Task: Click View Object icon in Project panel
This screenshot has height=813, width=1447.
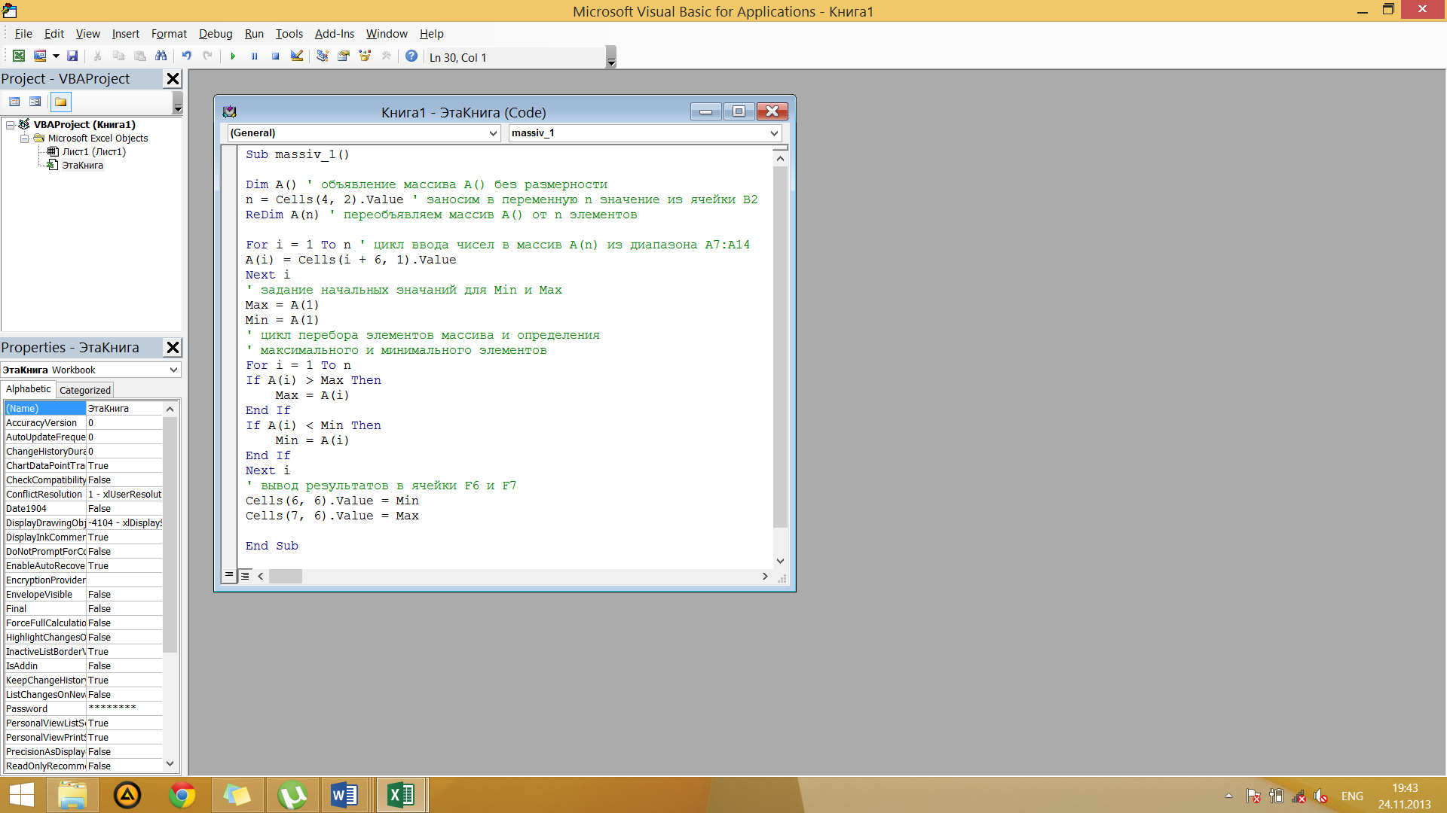Action: click(x=35, y=102)
